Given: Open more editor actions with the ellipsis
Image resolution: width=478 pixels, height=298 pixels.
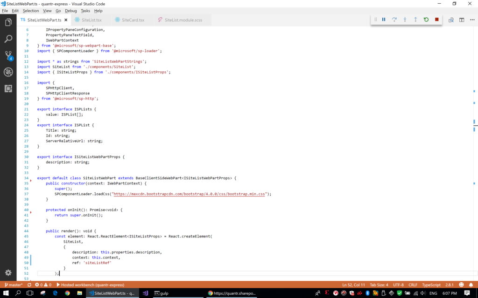Looking at the screenshot, I should 471,20.
